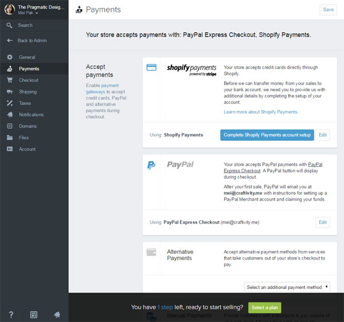The image size is (344, 322).
Task: Open help question mark icon
Action: [x=11, y=315]
